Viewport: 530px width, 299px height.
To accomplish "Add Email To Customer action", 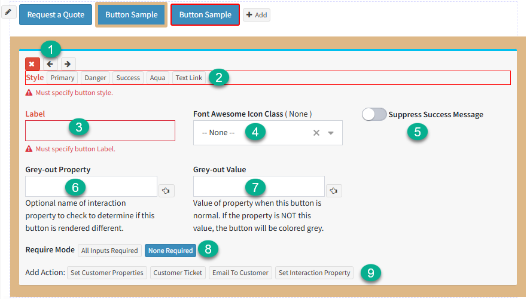I will (x=240, y=273).
